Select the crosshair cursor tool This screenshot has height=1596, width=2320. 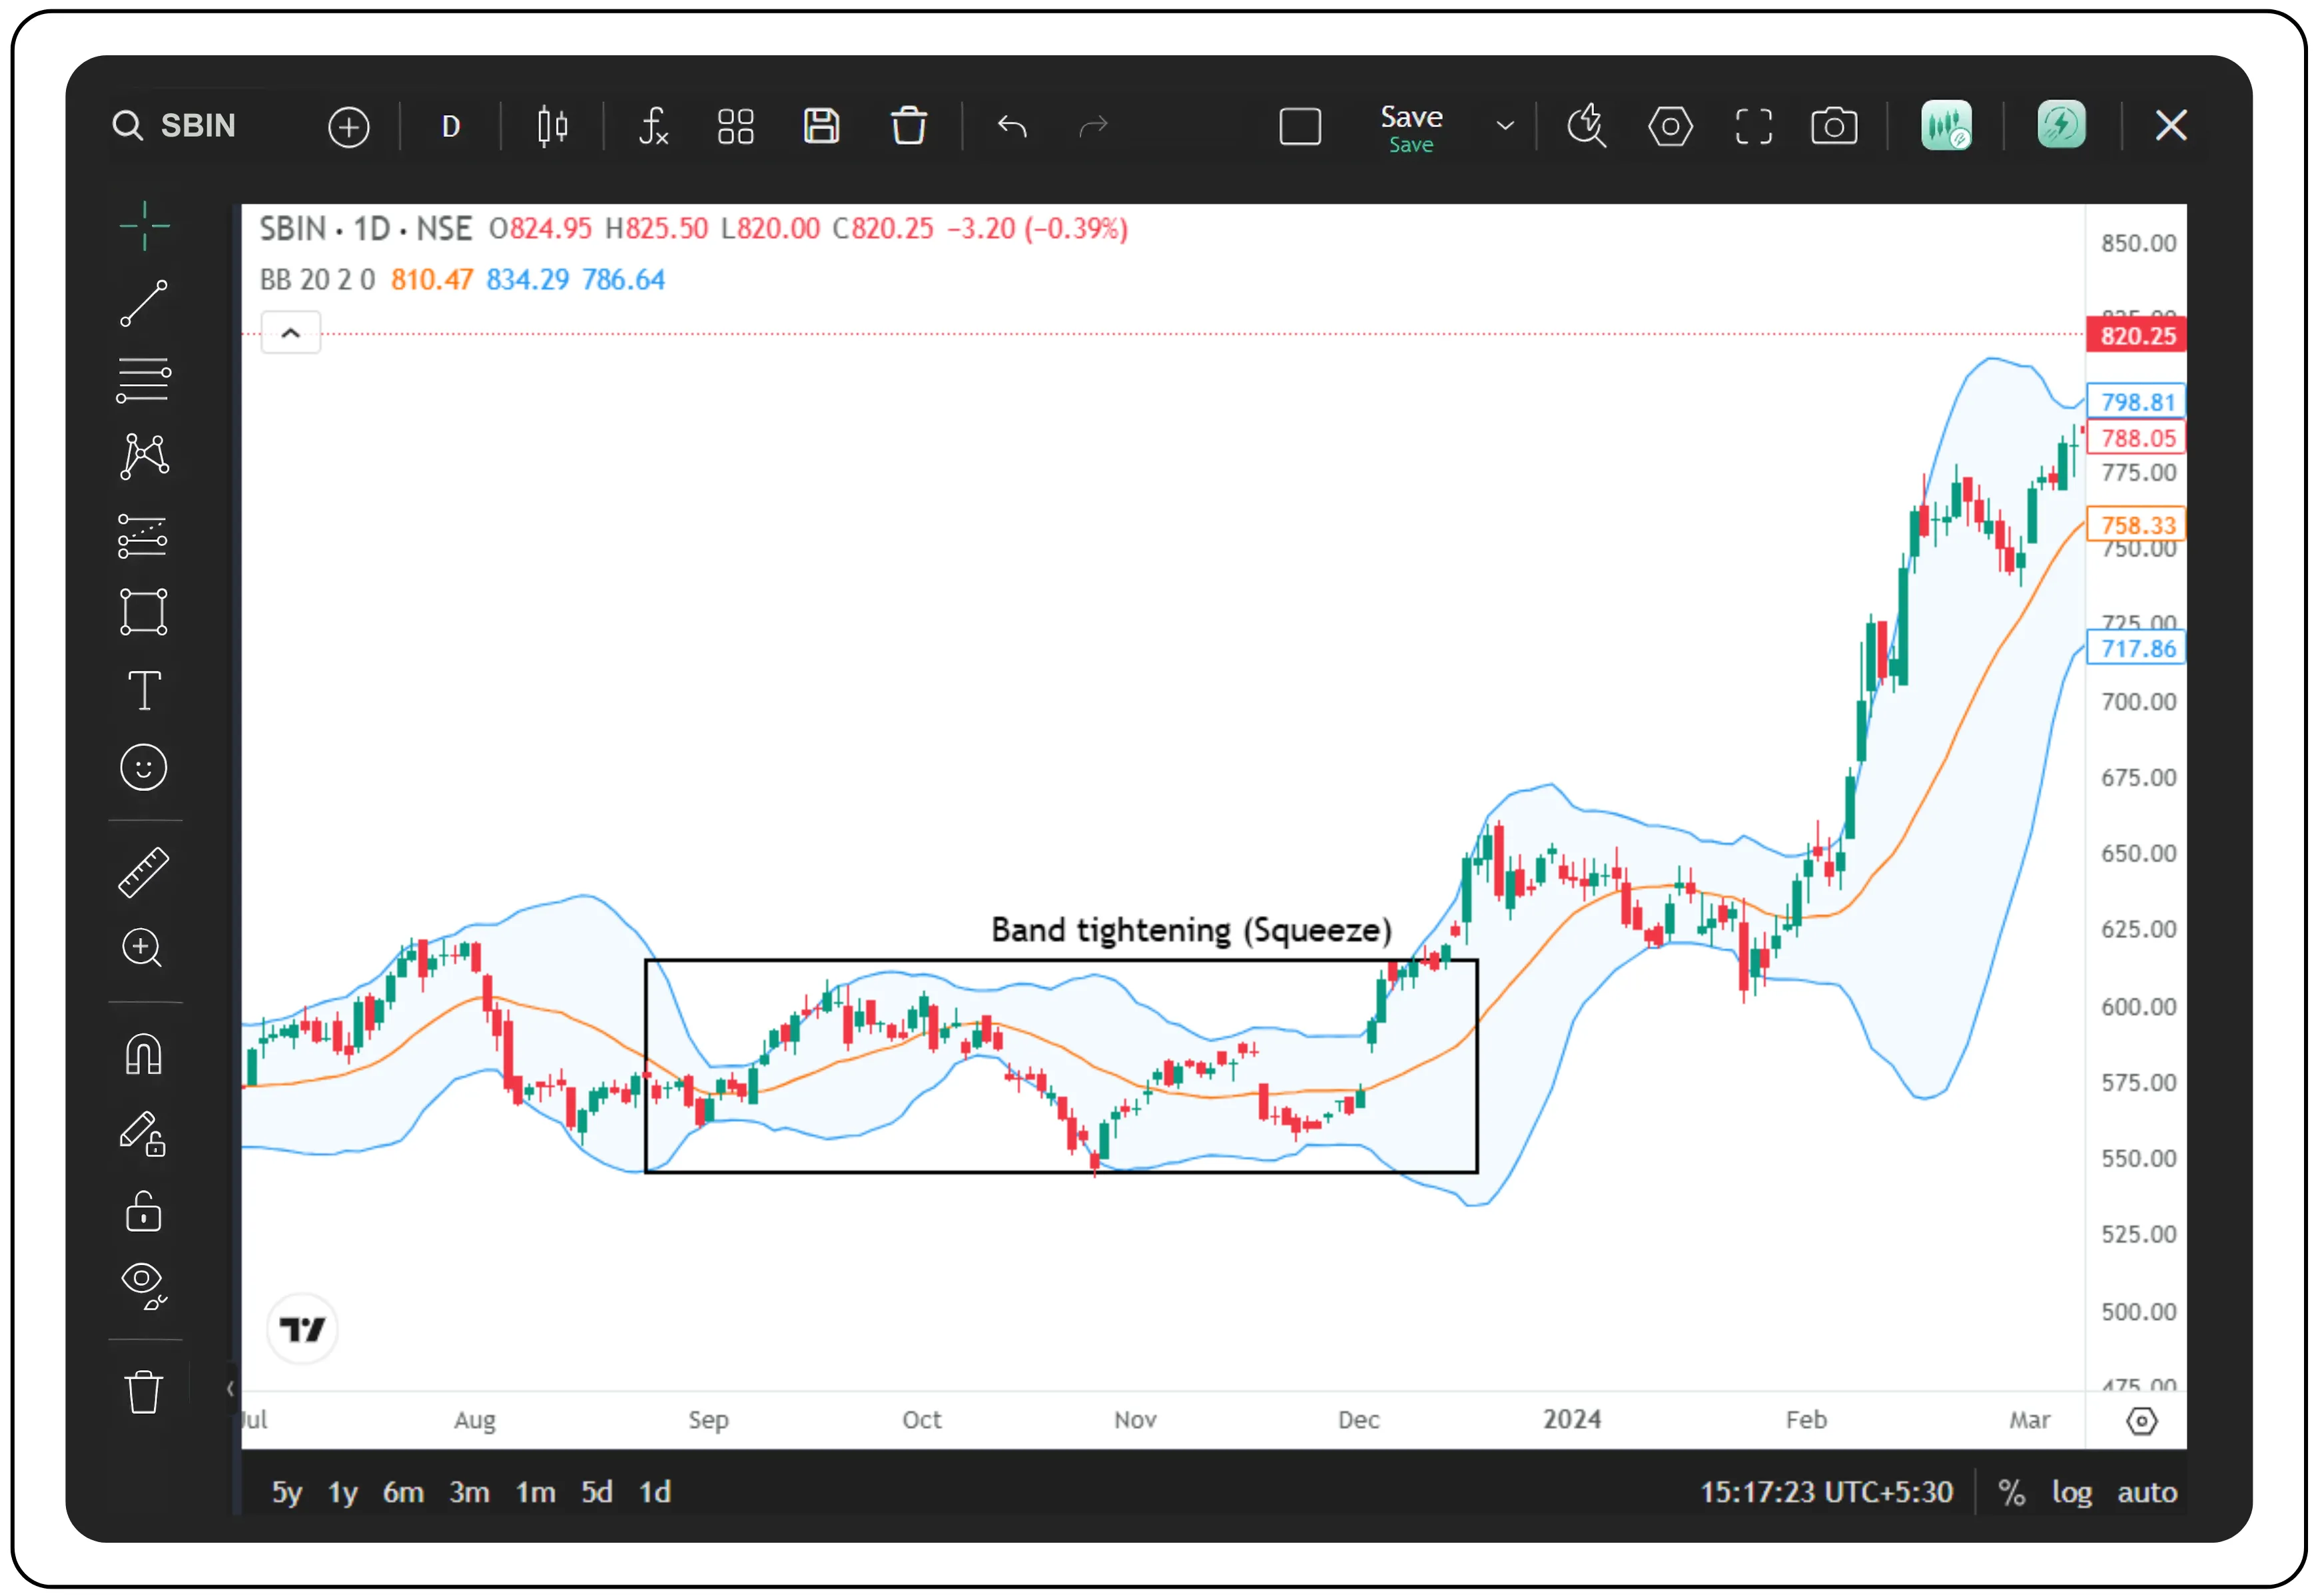coord(144,226)
